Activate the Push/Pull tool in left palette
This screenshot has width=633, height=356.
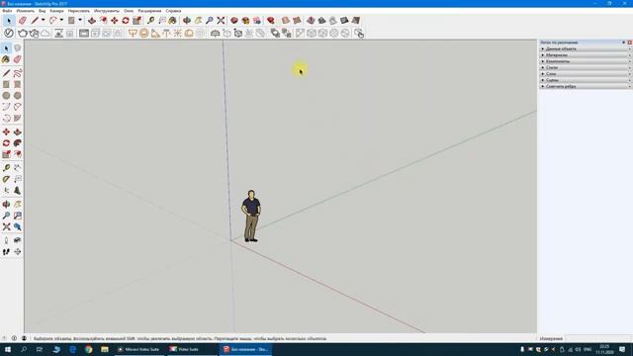tap(18, 132)
